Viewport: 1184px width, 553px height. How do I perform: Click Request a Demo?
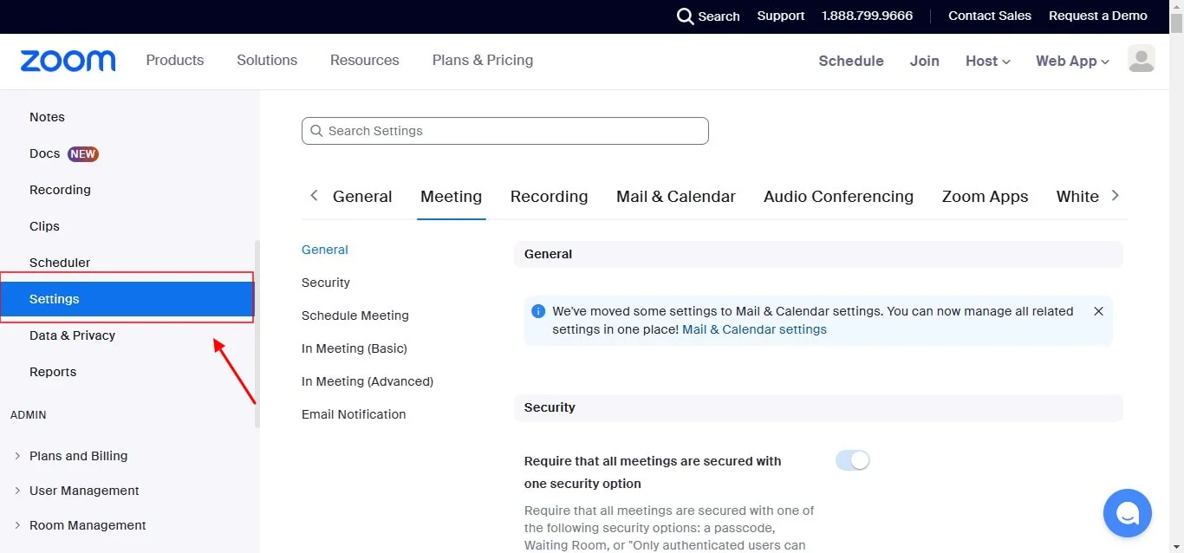(x=1098, y=16)
